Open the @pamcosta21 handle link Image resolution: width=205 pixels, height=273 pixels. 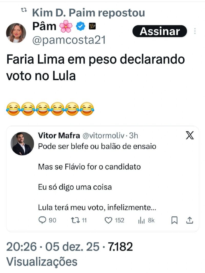pyautogui.click(x=69, y=40)
